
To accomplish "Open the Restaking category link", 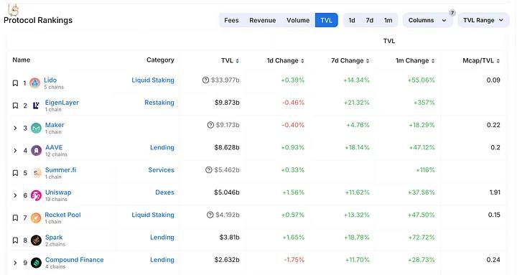I will (x=159, y=103).
